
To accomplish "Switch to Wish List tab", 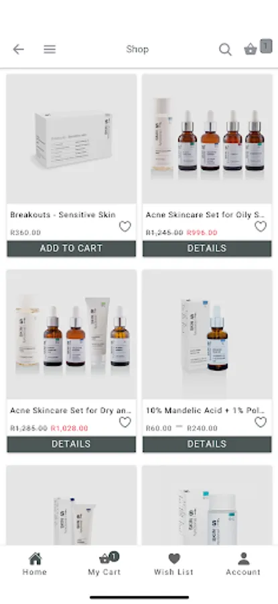I will pyautogui.click(x=173, y=564).
